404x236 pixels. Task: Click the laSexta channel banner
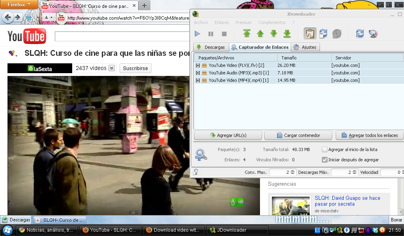40,68
